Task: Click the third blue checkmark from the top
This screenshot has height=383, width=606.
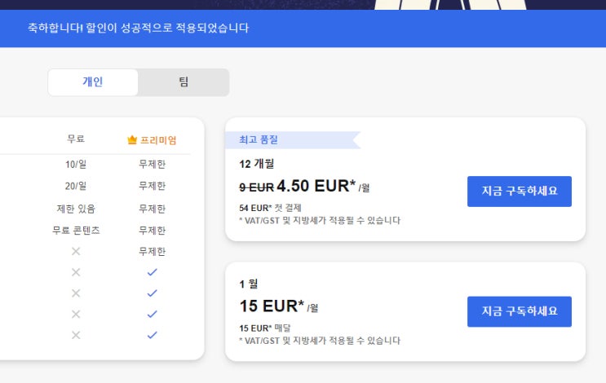Action: click(152, 314)
